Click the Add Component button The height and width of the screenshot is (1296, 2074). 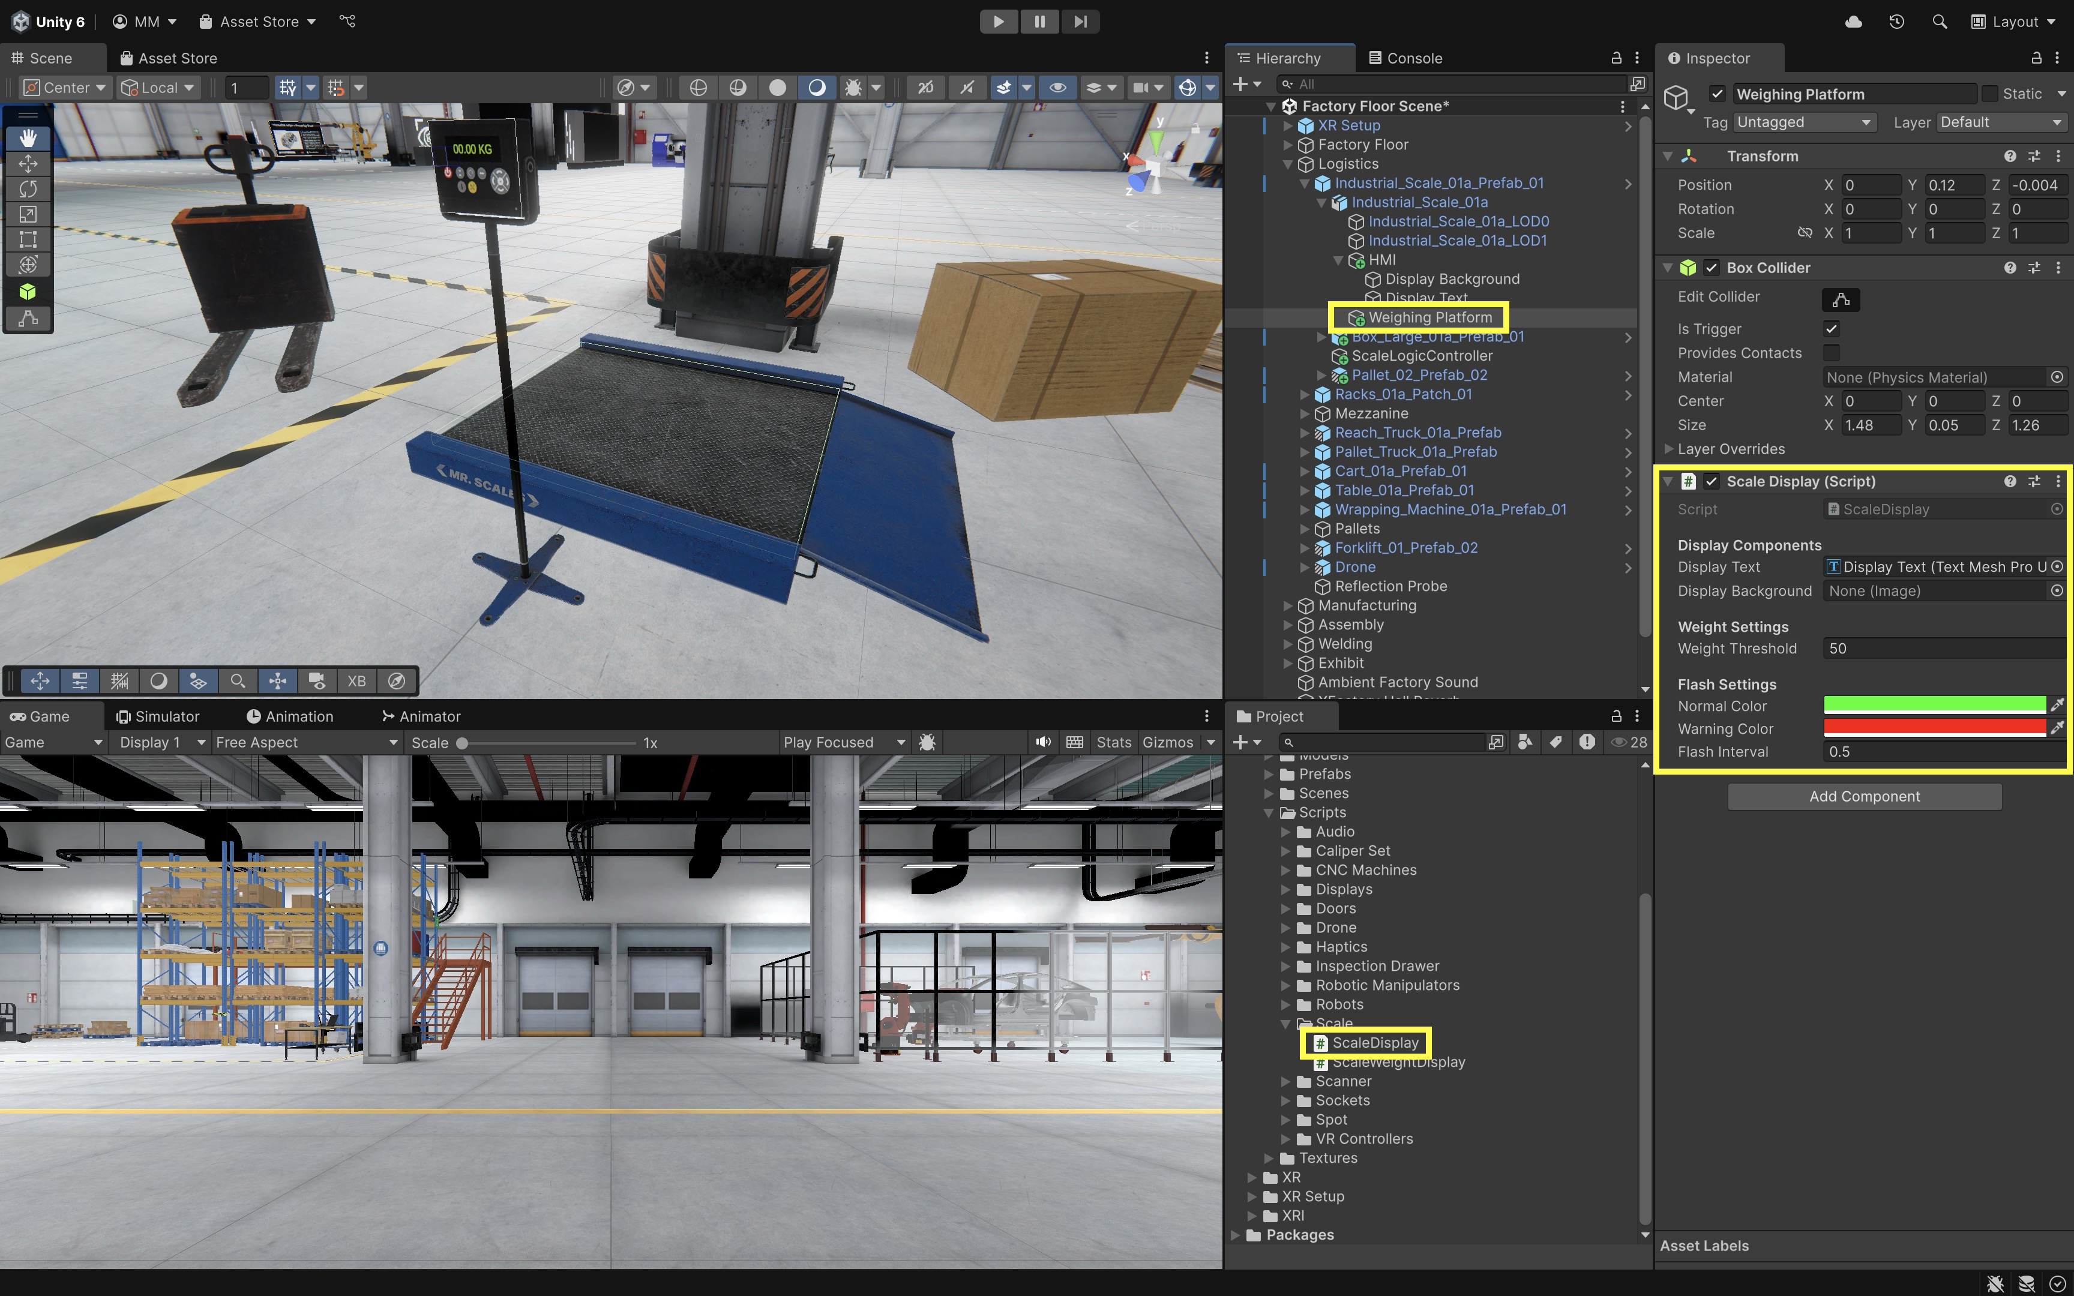(x=1864, y=796)
